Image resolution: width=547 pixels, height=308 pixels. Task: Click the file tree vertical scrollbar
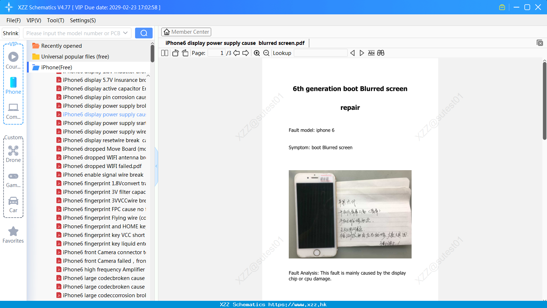pos(152,54)
